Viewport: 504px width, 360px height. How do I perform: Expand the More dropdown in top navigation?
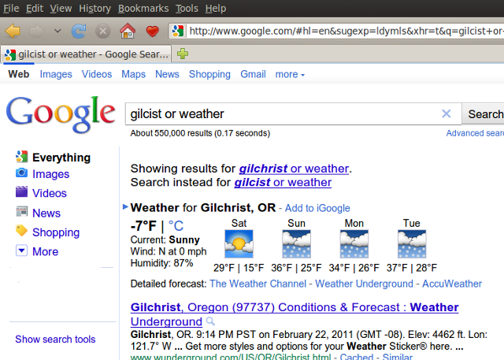coord(290,74)
